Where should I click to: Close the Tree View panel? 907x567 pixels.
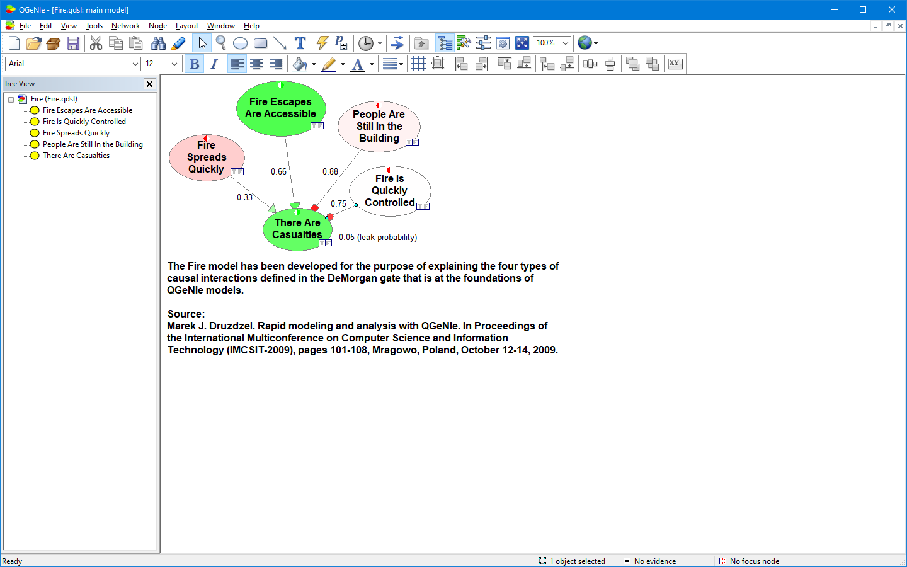point(149,84)
